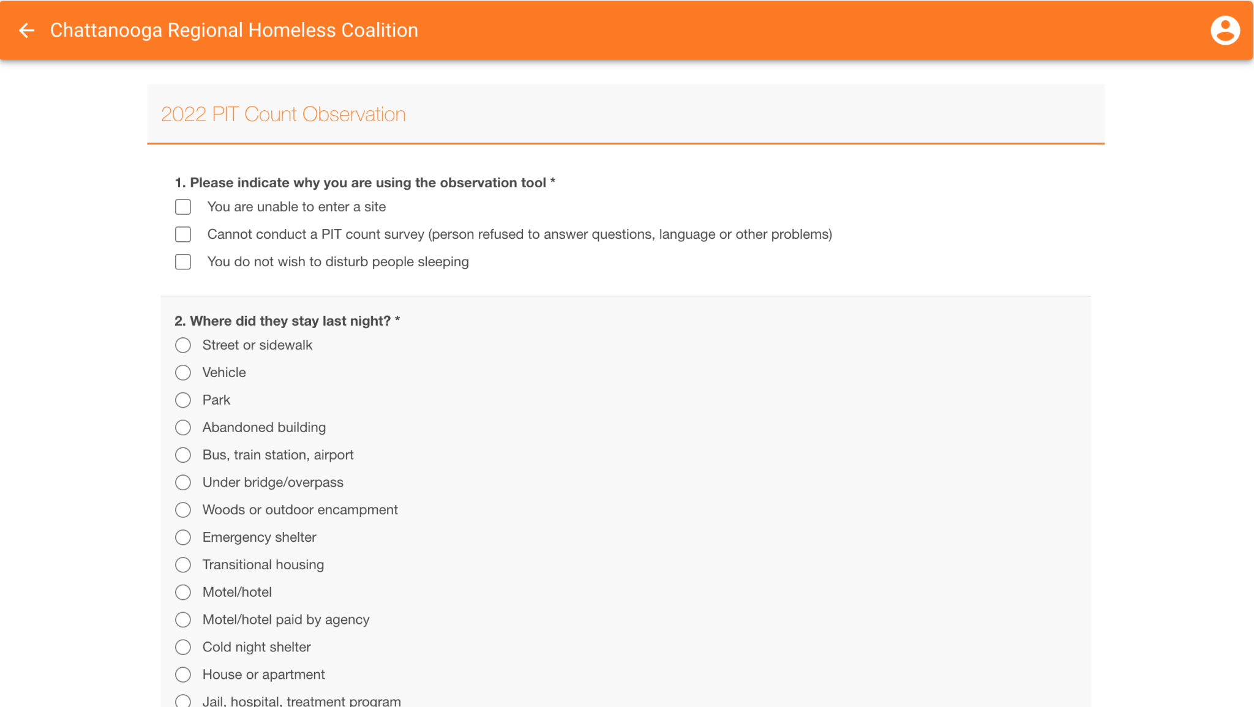Select 'Vehicle' as last night's stay
The width and height of the screenshot is (1254, 707).
(182, 373)
